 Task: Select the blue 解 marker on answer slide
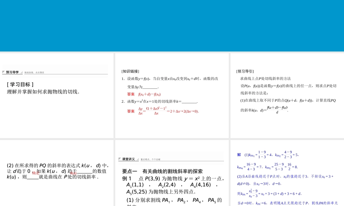[x=238, y=155]
